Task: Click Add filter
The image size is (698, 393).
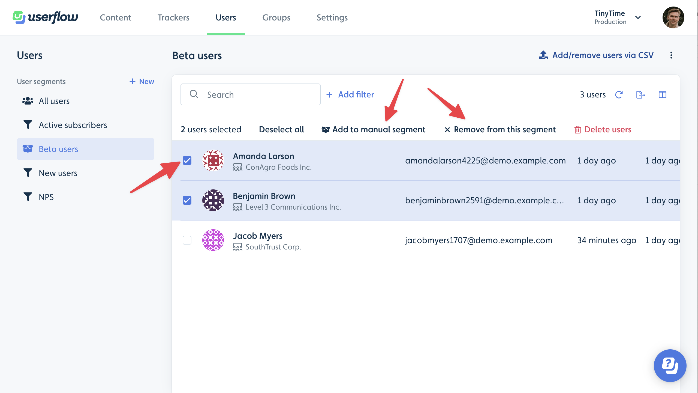Action: [350, 95]
